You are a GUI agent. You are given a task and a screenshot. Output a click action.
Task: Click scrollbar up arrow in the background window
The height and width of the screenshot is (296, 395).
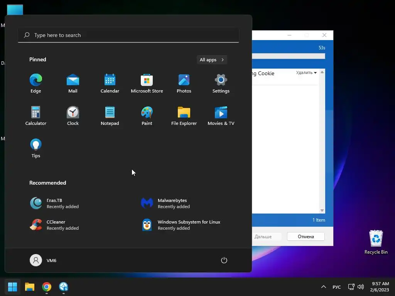coord(322,72)
